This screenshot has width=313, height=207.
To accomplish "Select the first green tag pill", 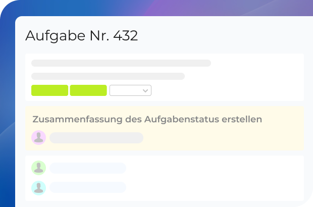I will point(49,90).
